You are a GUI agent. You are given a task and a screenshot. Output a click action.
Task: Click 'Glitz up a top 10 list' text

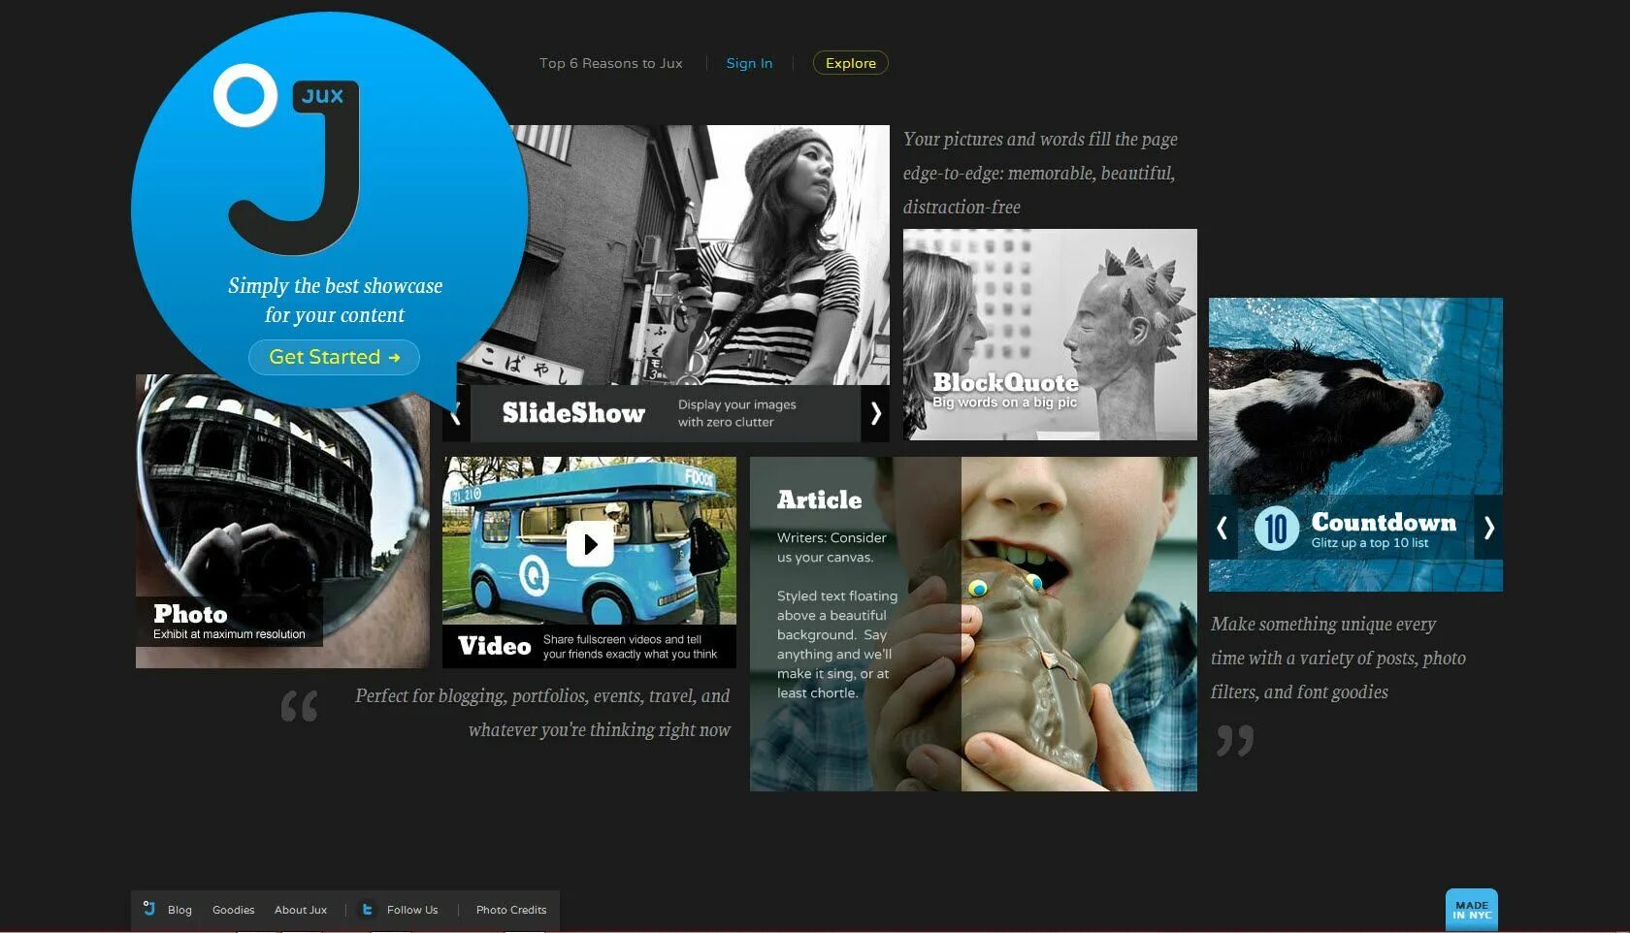click(1369, 543)
